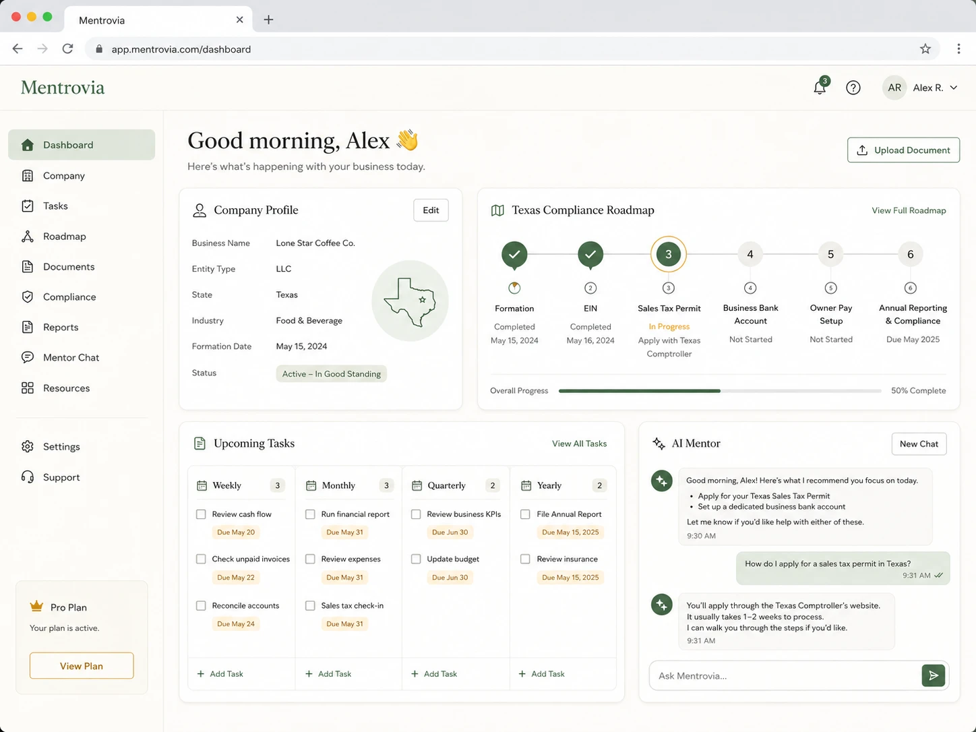
Task: Click the help question mark icon
Action: (x=853, y=88)
